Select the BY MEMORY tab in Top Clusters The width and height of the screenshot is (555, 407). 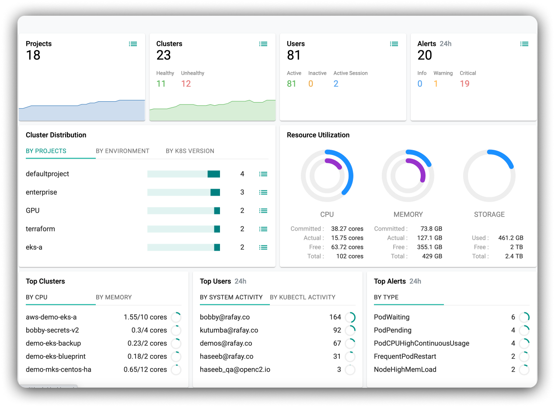(x=114, y=297)
